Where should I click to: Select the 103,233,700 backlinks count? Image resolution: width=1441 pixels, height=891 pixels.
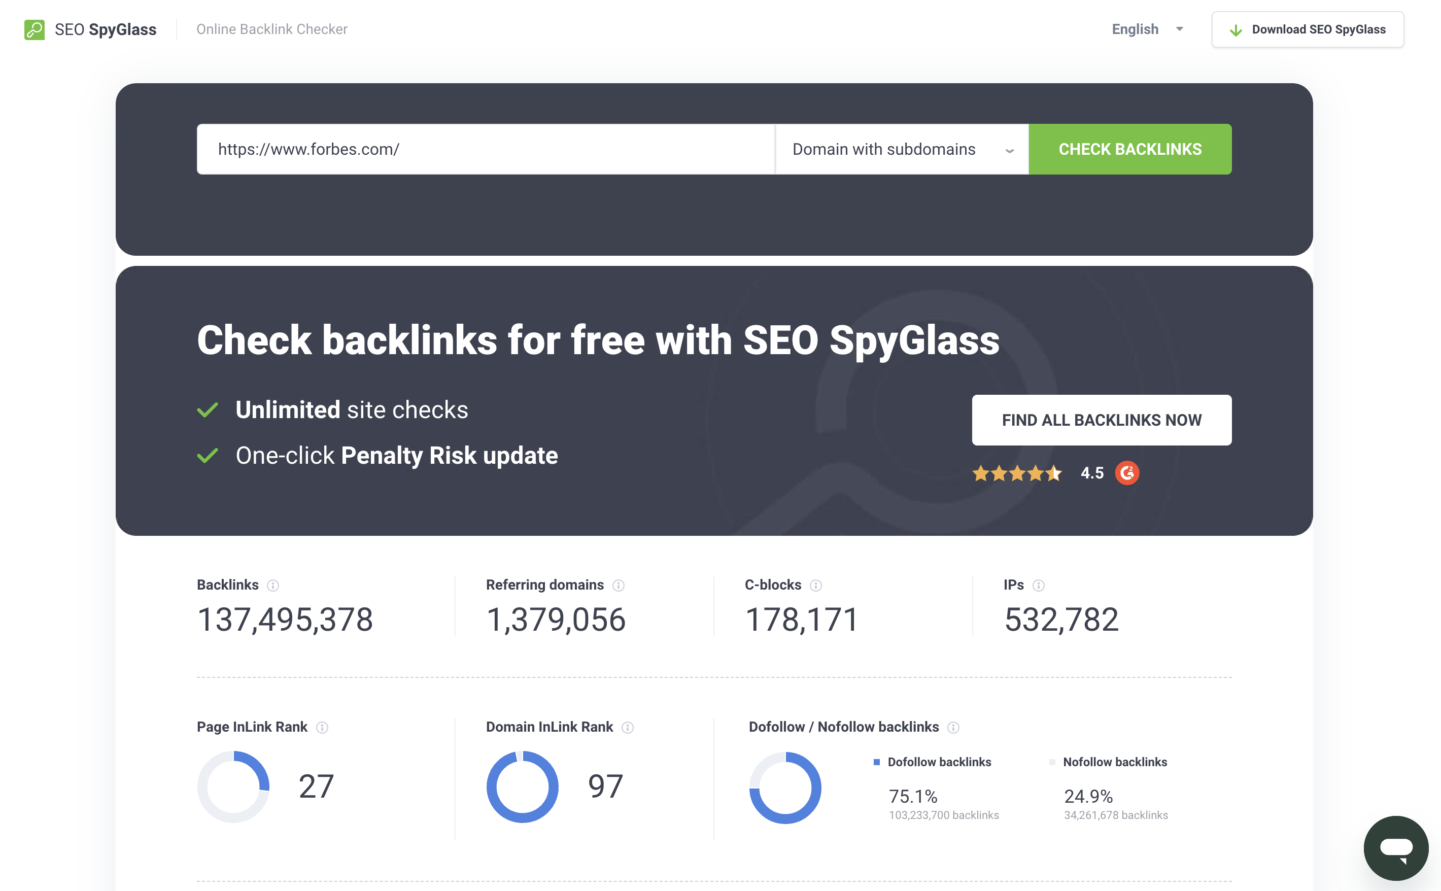(x=944, y=815)
